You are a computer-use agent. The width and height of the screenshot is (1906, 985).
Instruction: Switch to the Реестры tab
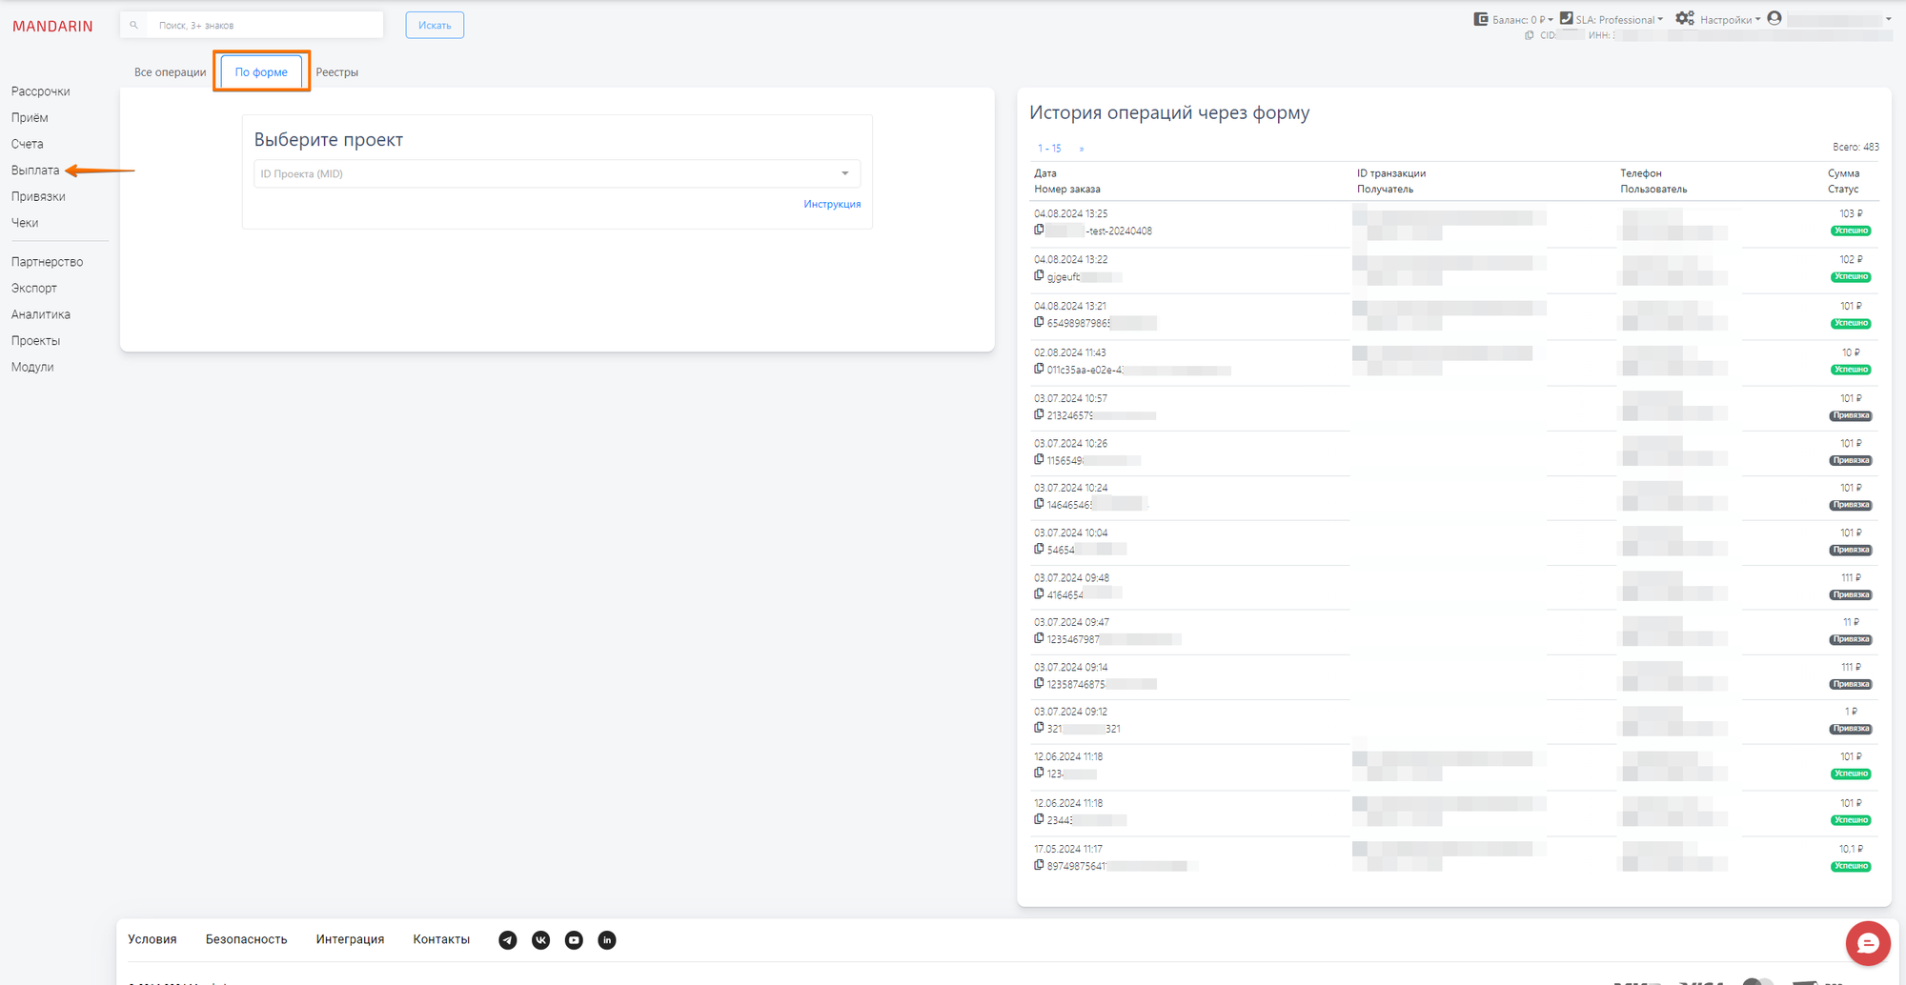[336, 72]
